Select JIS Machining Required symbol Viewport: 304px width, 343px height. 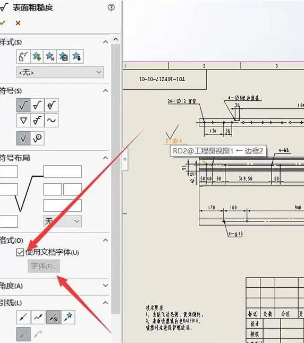pyautogui.click(x=37, y=120)
